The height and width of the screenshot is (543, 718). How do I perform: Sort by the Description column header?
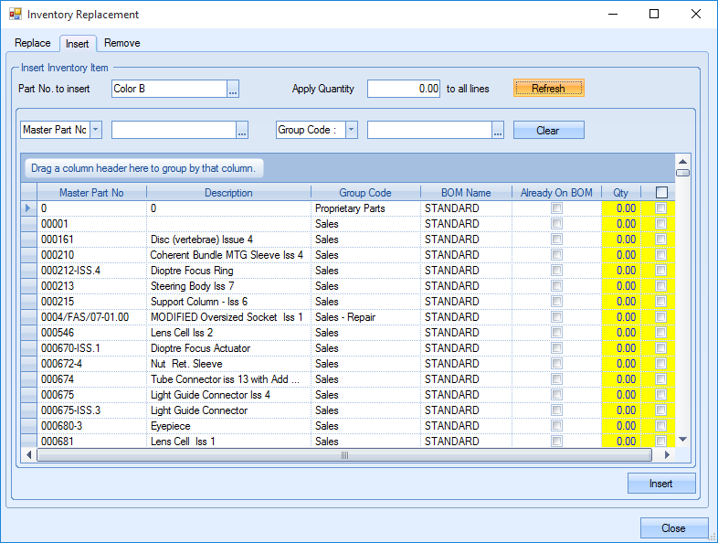pos(228,193)
